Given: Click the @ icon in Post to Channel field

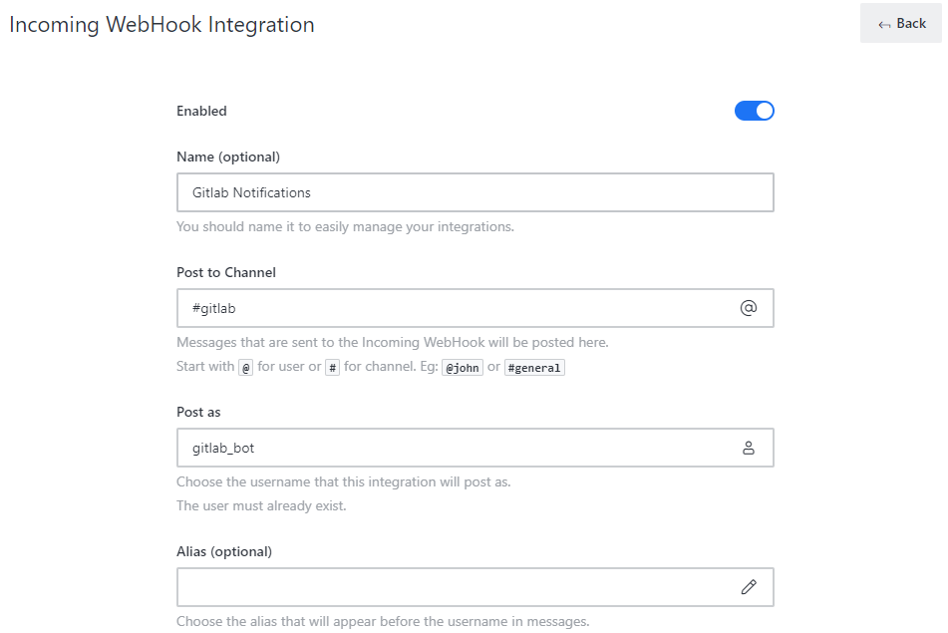Looking at the screenshot, I should coord(749,308).
